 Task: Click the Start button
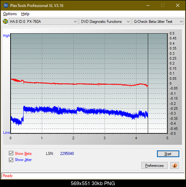(x=168, y=154)
